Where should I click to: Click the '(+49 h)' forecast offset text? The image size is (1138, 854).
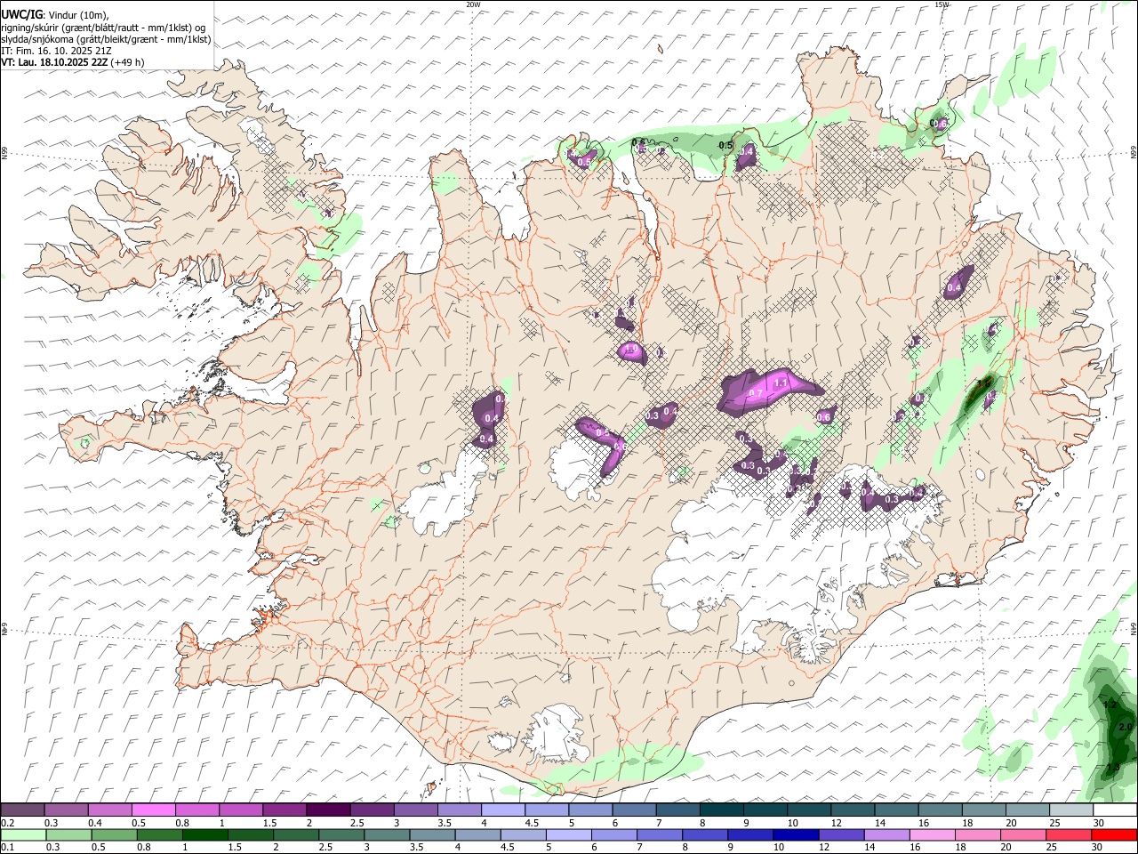(128, 62)
